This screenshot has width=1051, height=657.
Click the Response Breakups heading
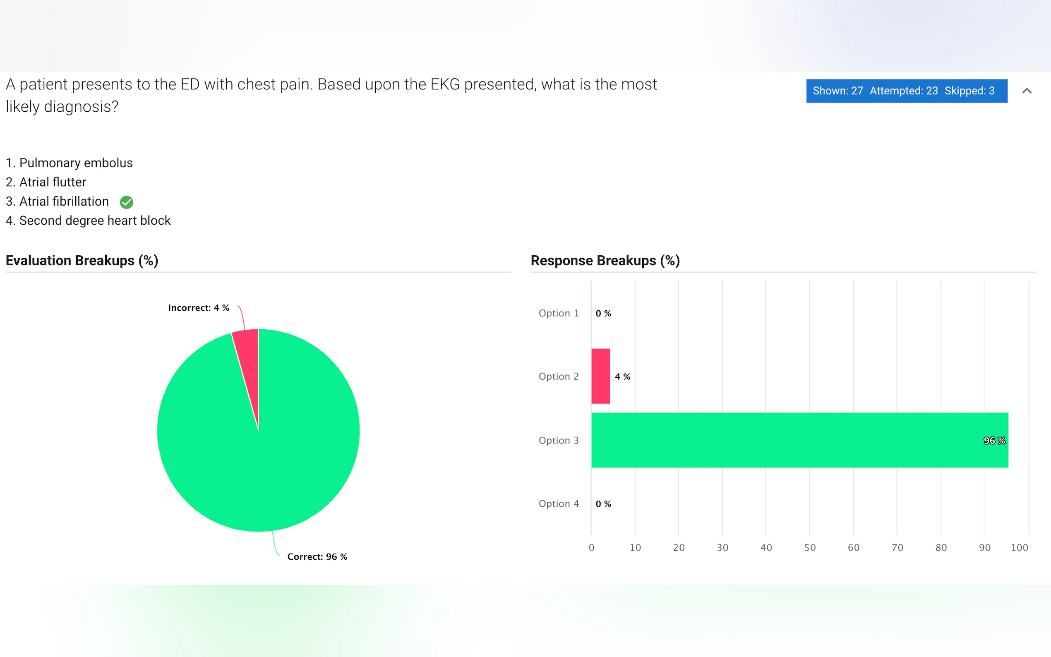[x=605, y=261]
